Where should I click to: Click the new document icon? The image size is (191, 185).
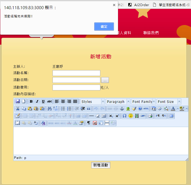click(24, 102)
